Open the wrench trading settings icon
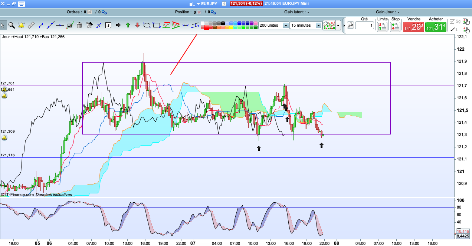The height and width of the screenshot is (246, 472). coord(350,26)
